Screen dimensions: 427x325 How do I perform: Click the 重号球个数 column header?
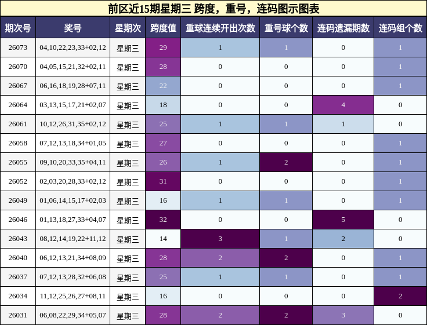[x=286, y=28]
